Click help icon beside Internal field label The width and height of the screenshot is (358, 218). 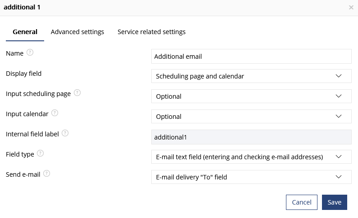coord(65,133)
